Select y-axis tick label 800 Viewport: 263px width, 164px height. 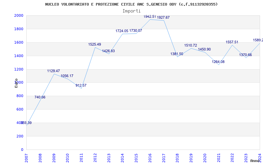(20, 96)
